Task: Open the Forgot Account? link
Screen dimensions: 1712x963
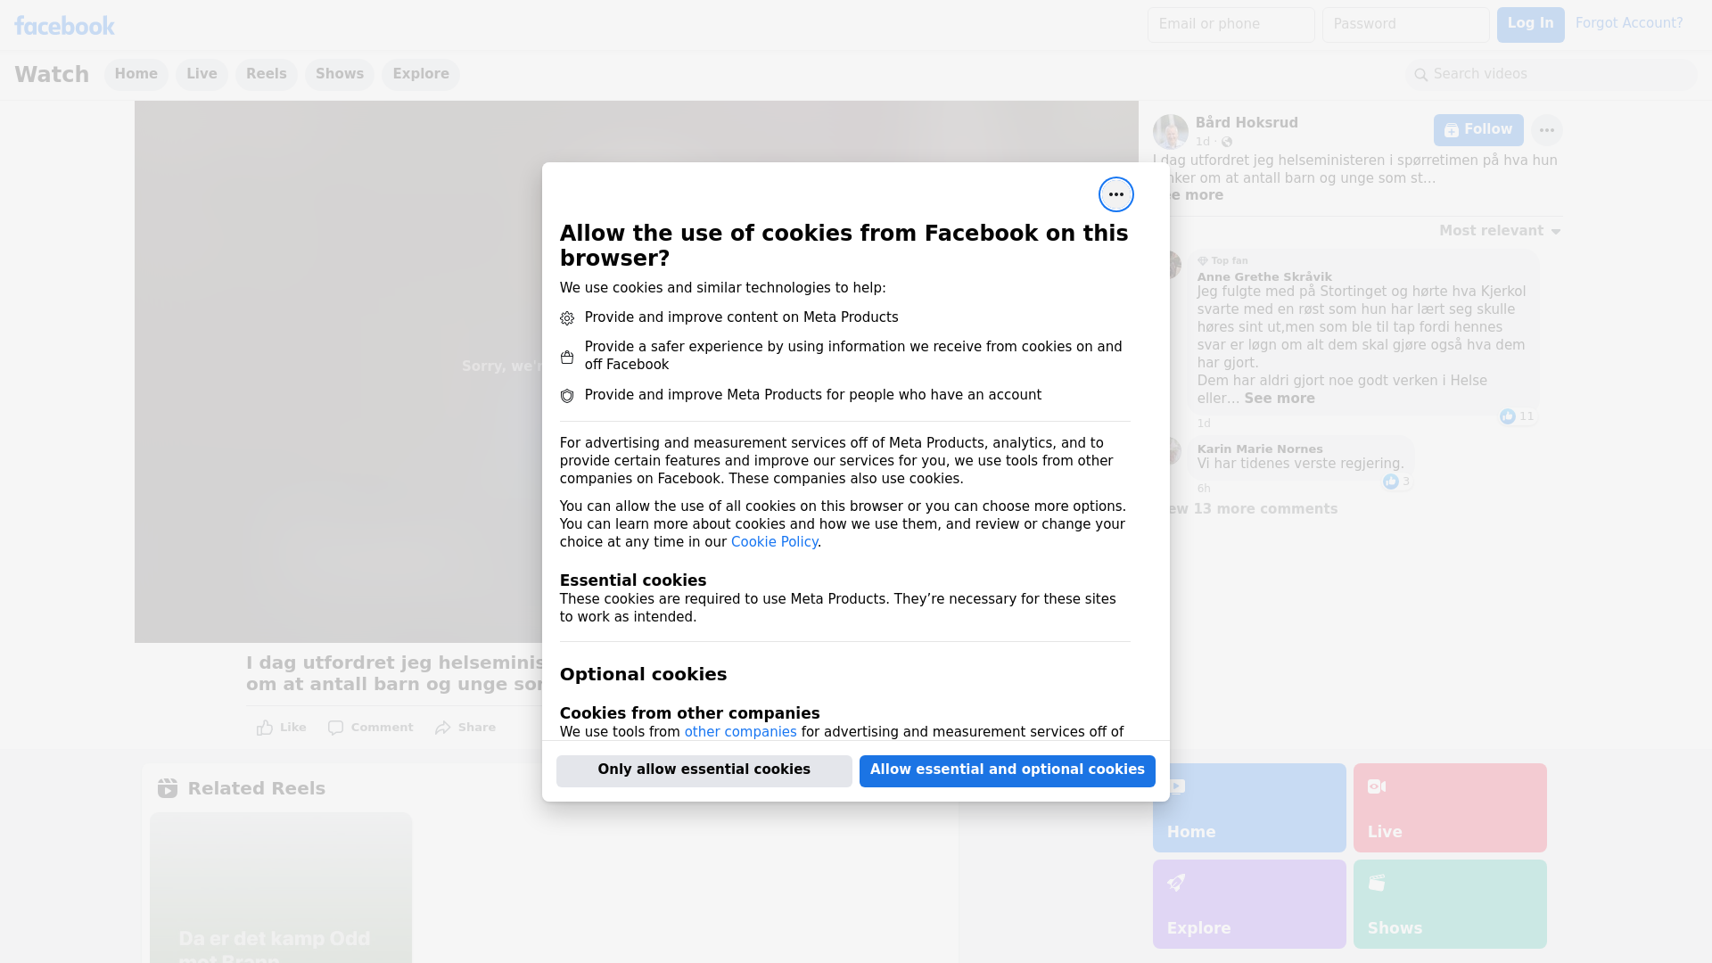Action: pyautogui.click(x=1629, y=23)
